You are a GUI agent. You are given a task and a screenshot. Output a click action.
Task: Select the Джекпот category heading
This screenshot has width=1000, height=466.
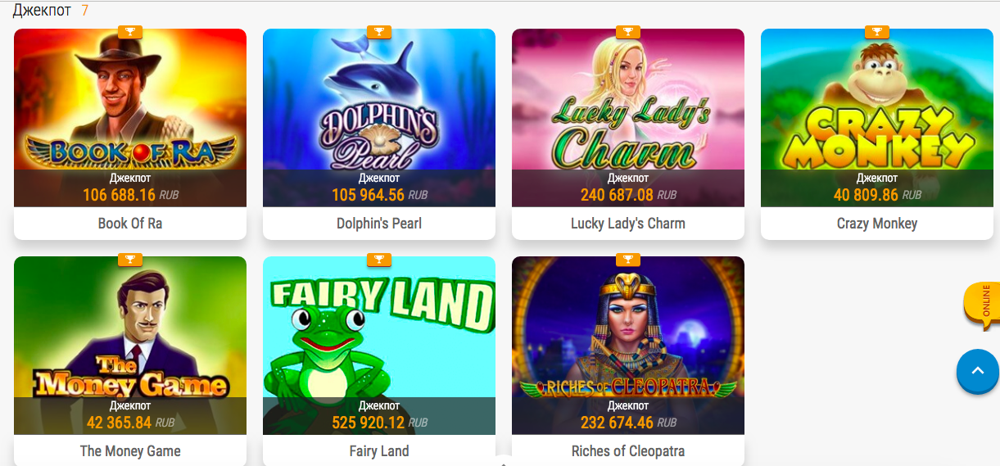pos(43,11)
